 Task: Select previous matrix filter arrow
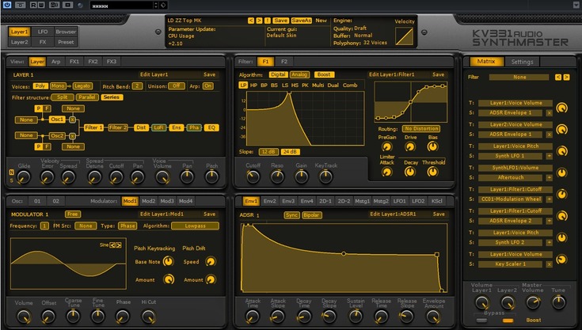tap(558, 77)
